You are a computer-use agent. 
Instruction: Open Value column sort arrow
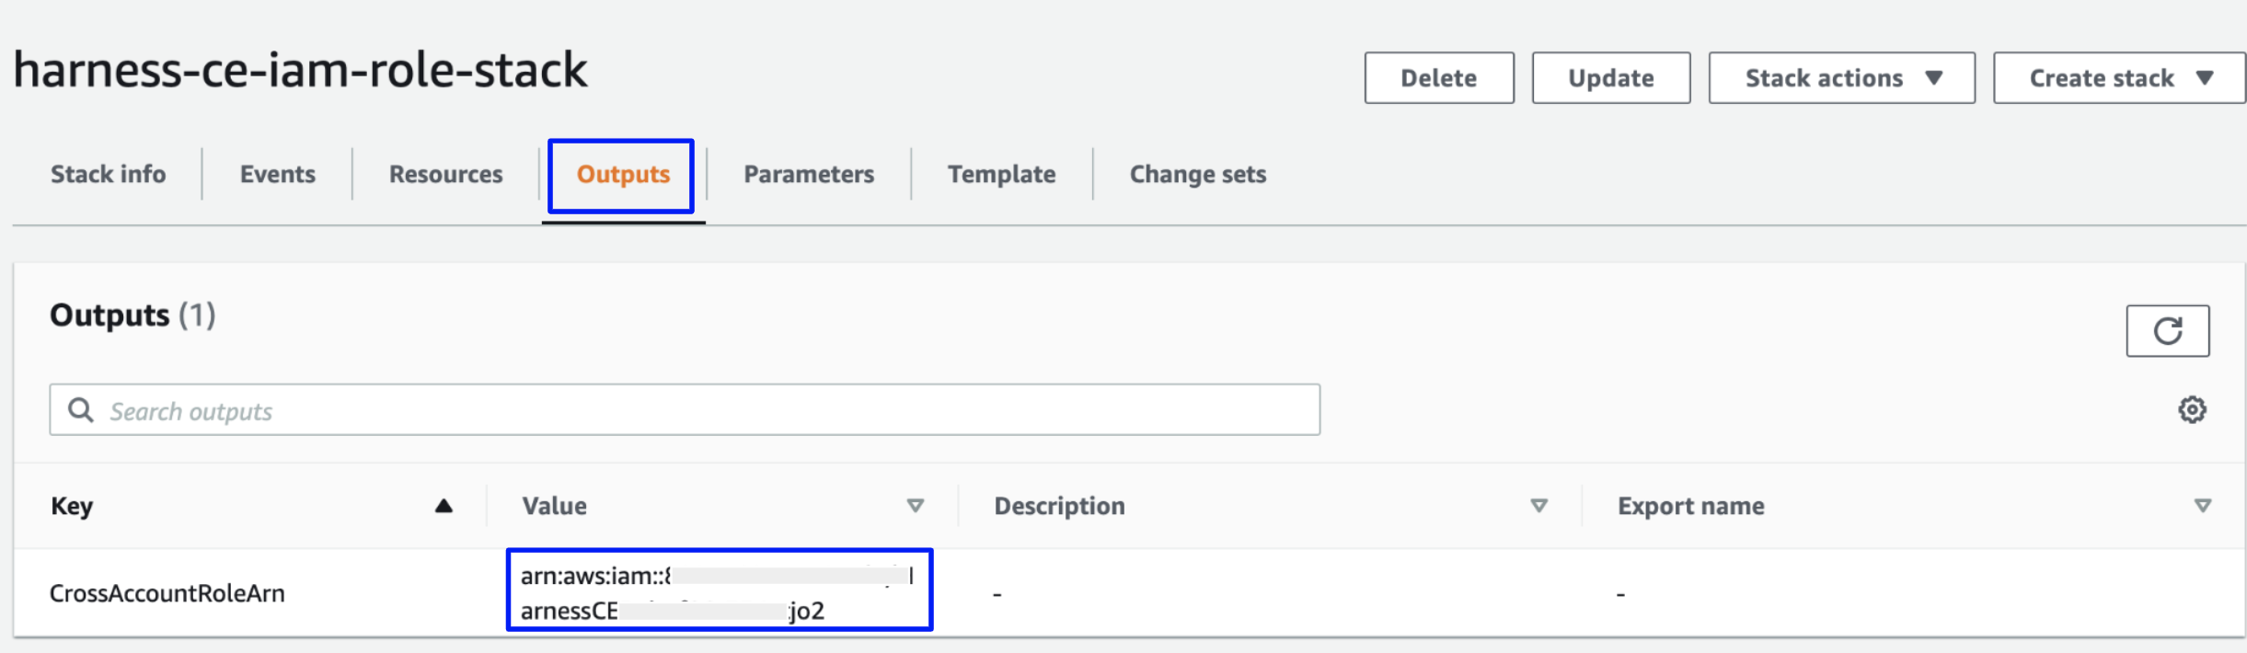point(915,506)
